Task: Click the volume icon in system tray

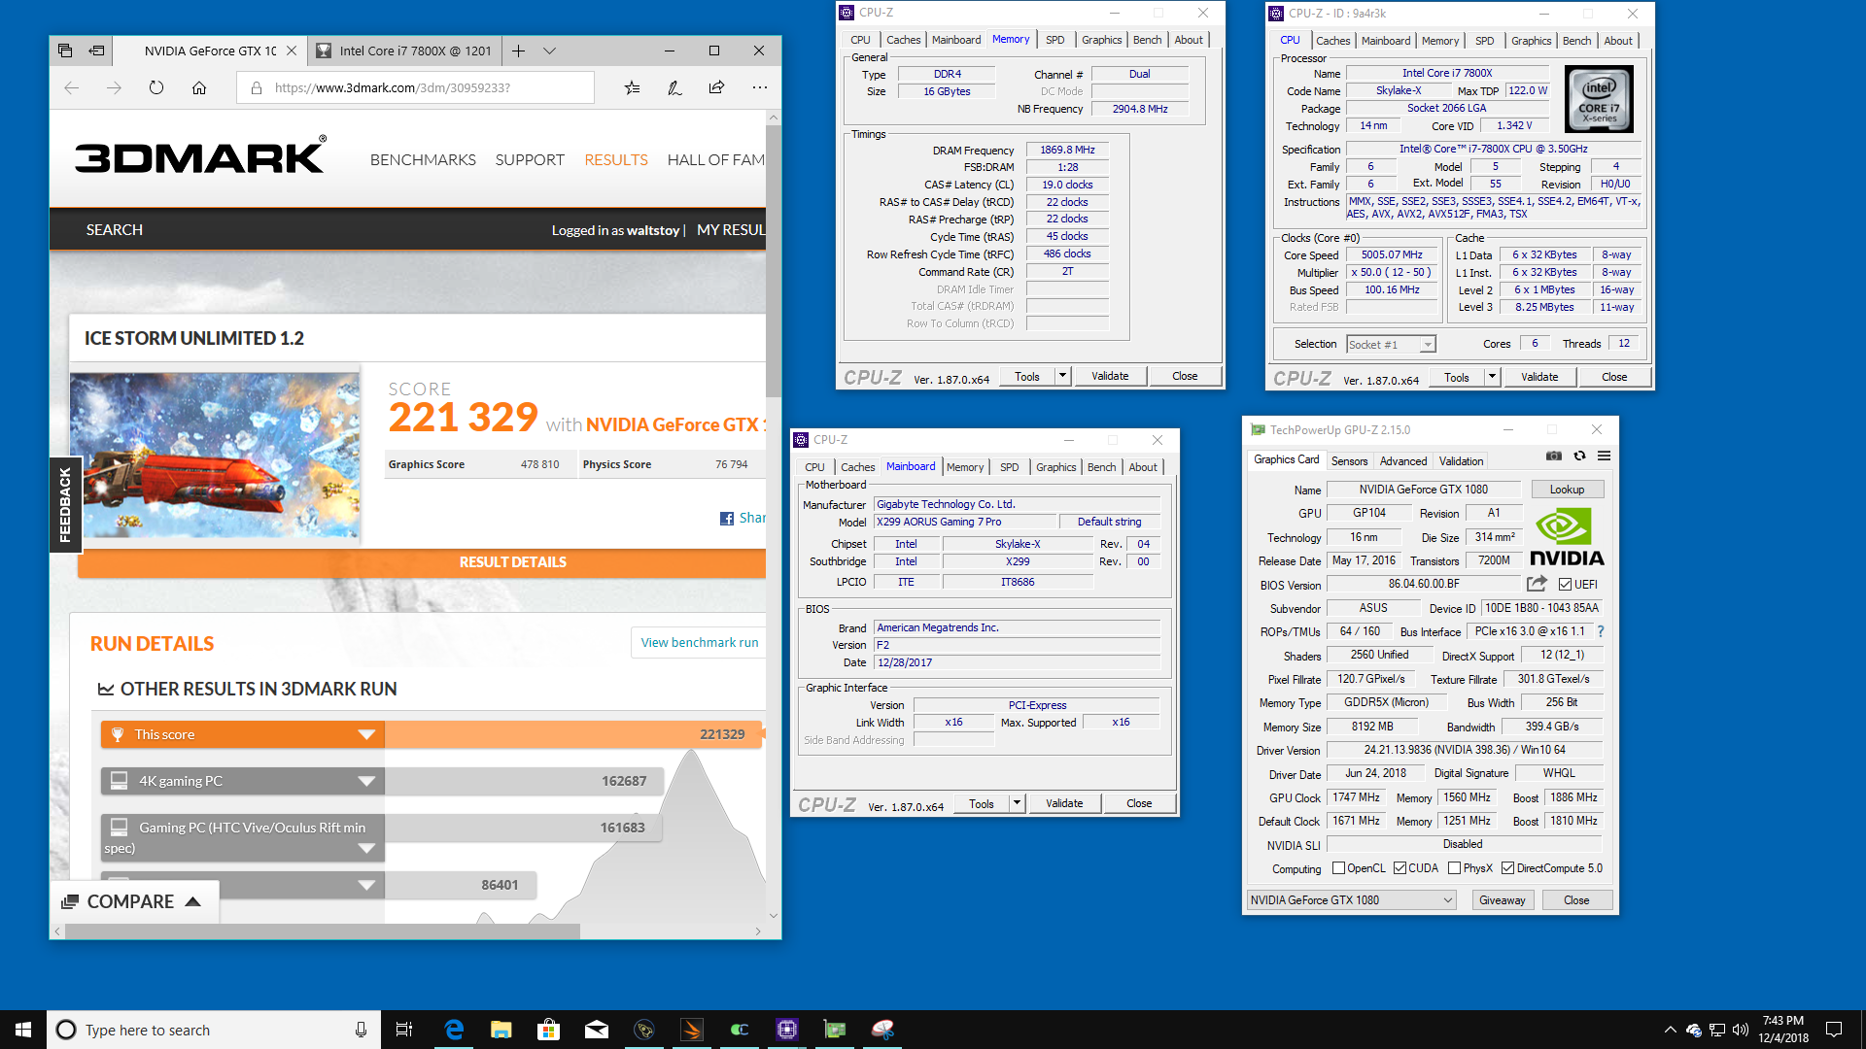Action: [1741, 1030]
